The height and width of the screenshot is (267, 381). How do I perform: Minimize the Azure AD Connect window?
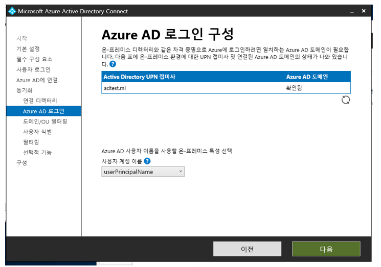(x=352, y=11)
